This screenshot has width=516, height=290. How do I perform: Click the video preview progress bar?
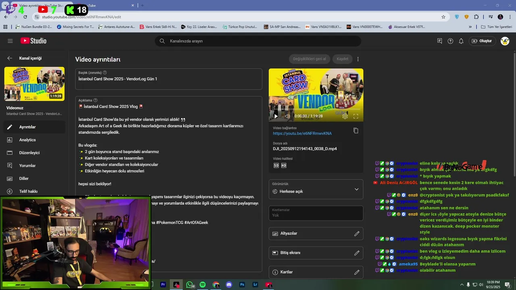[316, 110]
